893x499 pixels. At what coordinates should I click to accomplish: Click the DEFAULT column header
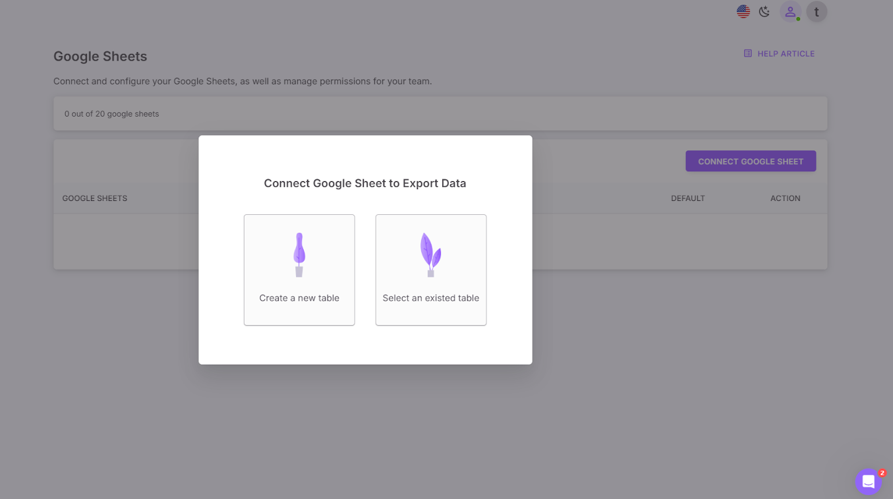[688, 198]
